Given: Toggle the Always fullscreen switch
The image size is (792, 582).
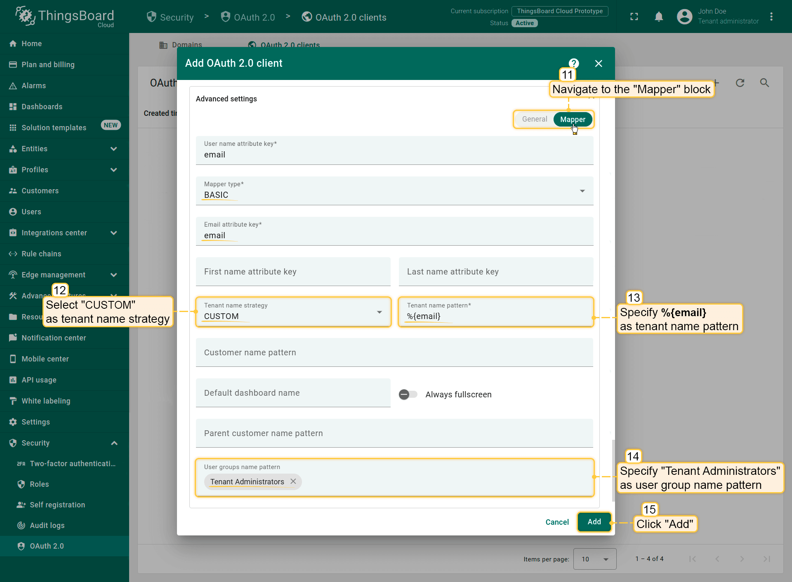Looking at the screenshot, I should click(408, 394).
